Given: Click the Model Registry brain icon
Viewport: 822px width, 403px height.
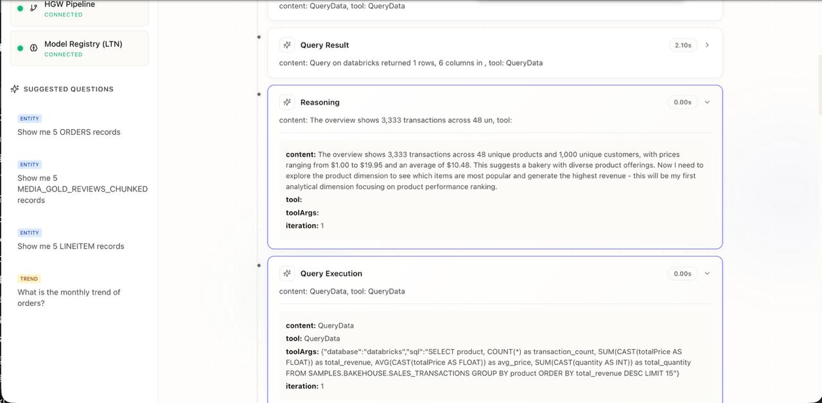Looking at the screenshot, I should (x=34, y=48).
